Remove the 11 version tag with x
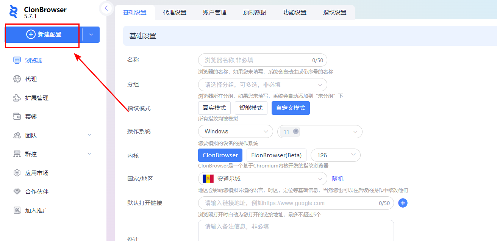This screenshot has height=241, width=497. tap(296, 131)
